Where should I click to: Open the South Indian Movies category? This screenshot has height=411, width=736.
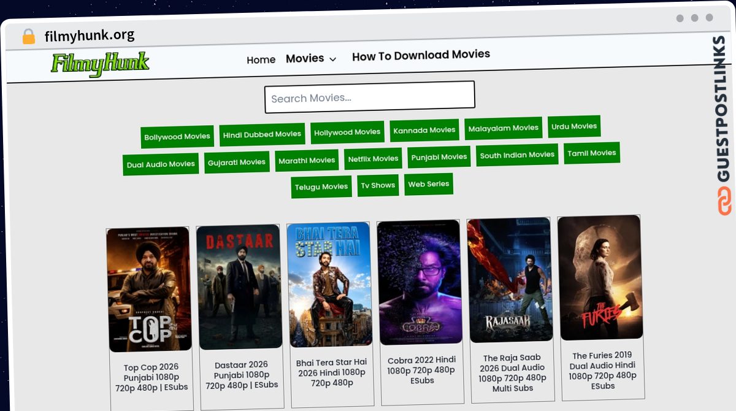coord(517,155)
